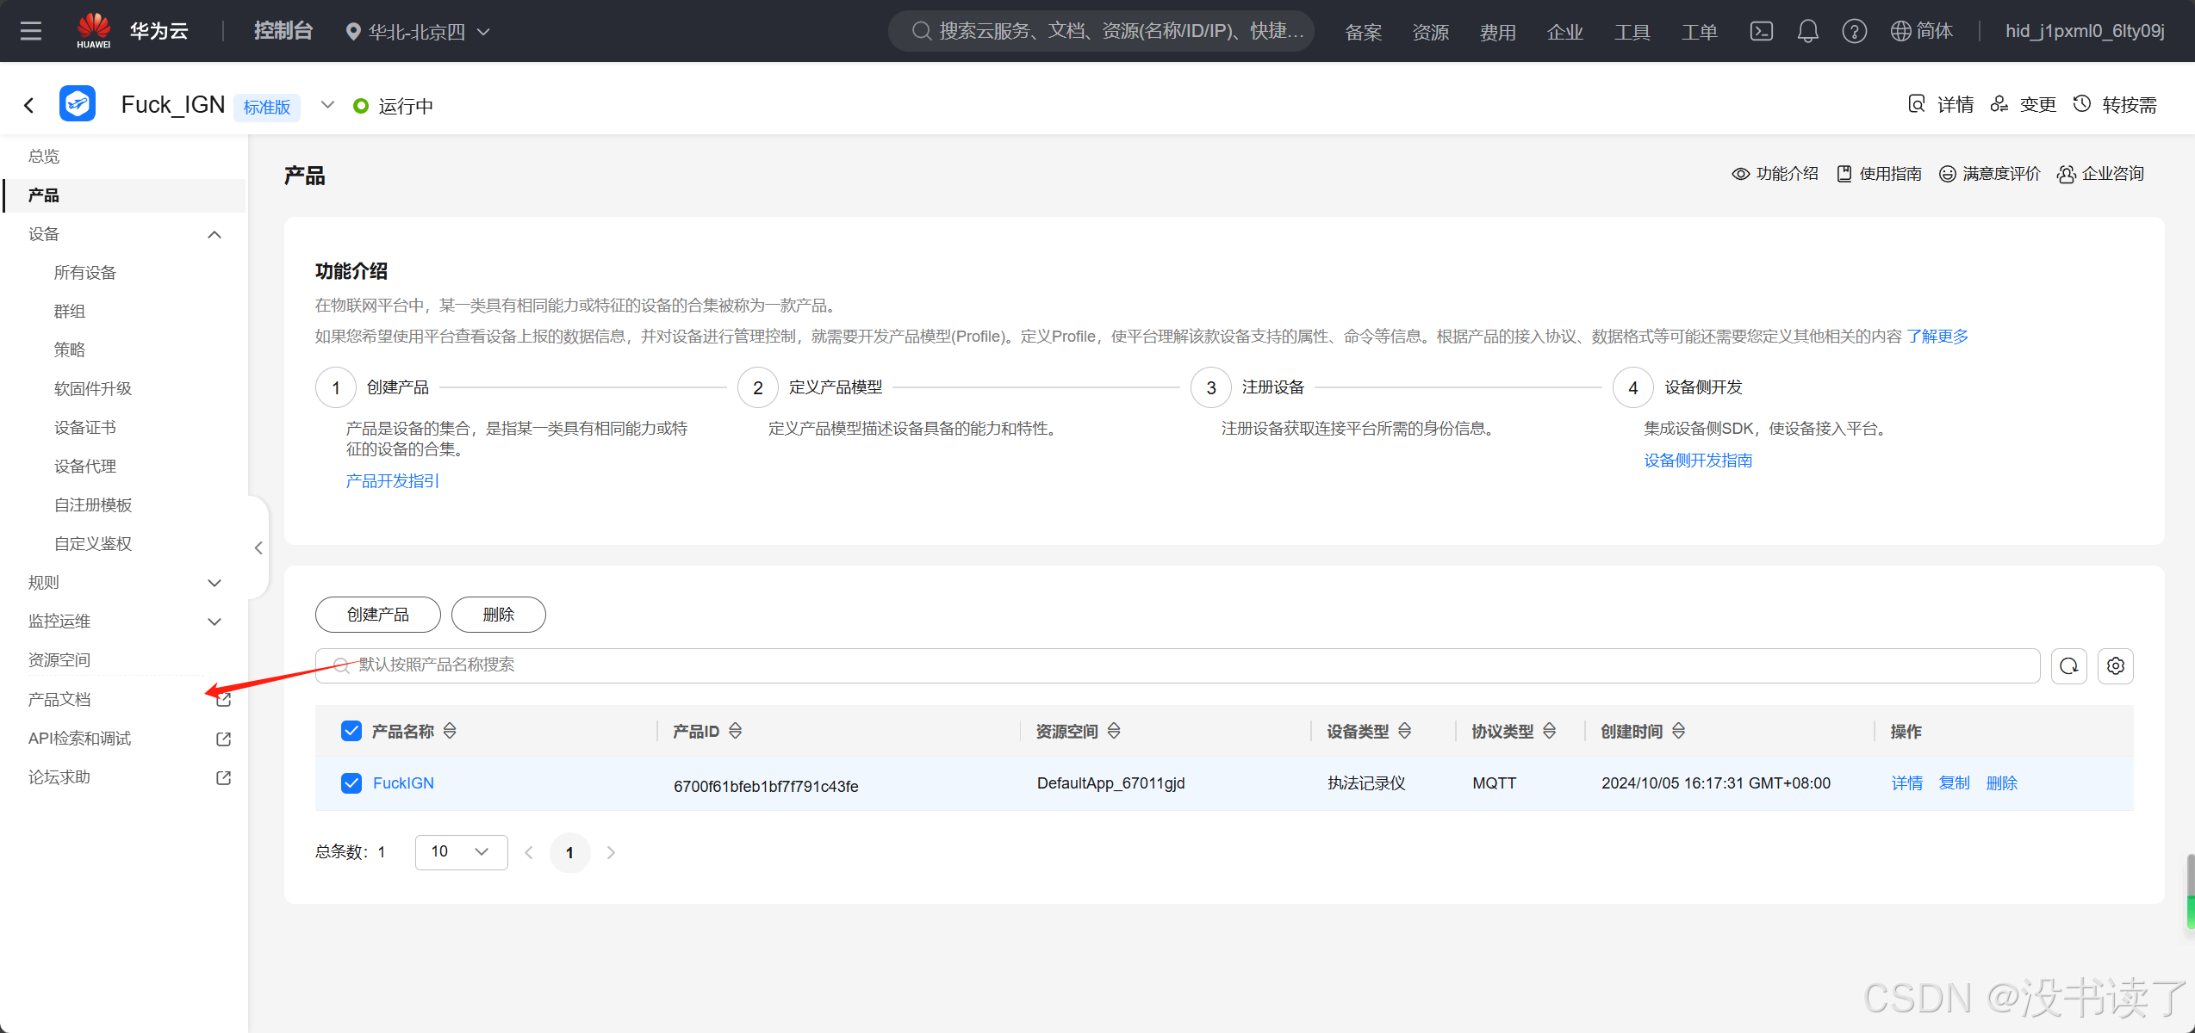Open the help question mark icon
Image resolution: width=2195 pixels, height=1033 pixels.
1854,32
